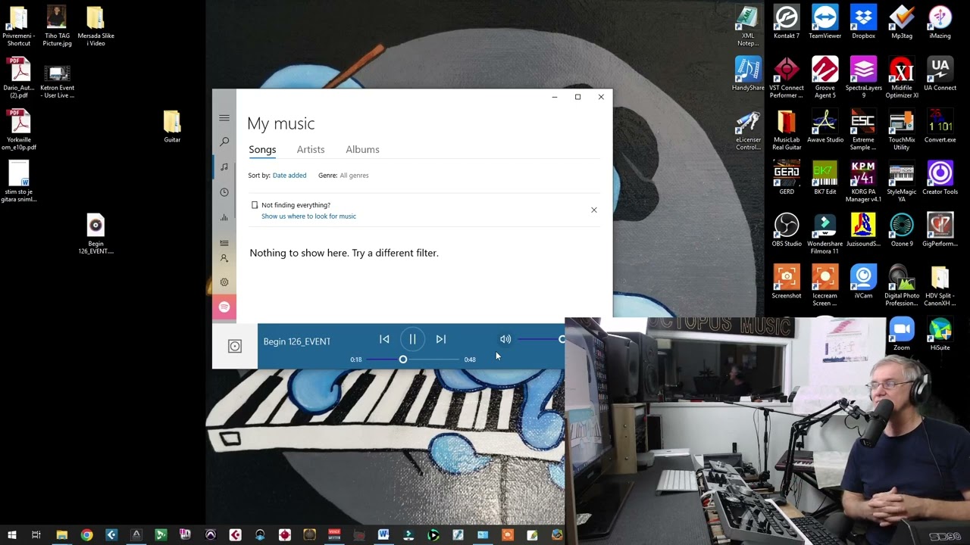
Task: Open the hamburger menu in Groove Music
Action: (224, 118)
